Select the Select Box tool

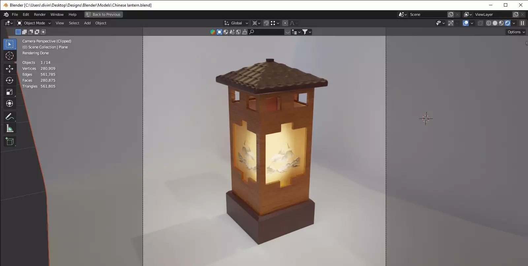pyautogui.click(x=10, y=44)
